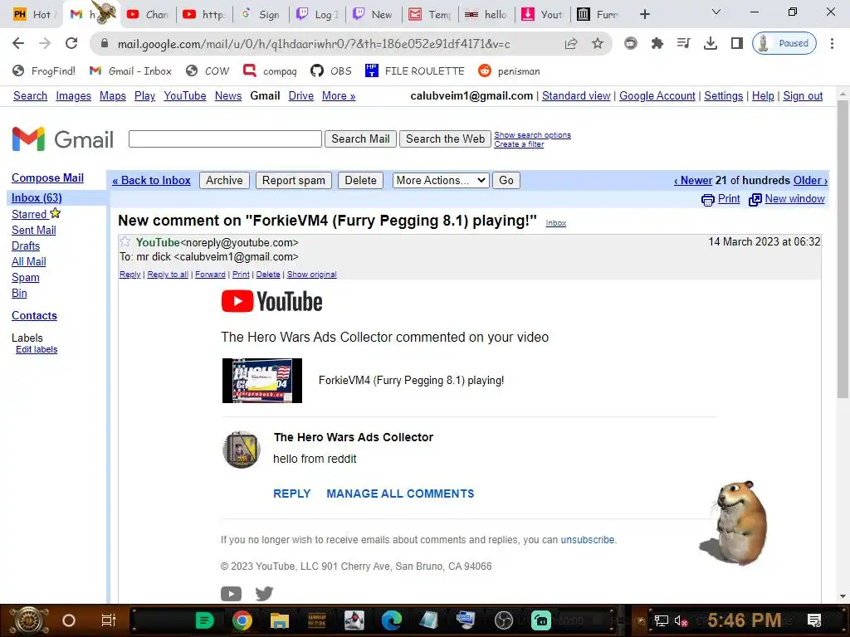
Task: Toggle Chrome side panel
Action: (737, 43)
